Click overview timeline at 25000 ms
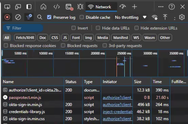The image size is (188, 124). pos(124,53)
